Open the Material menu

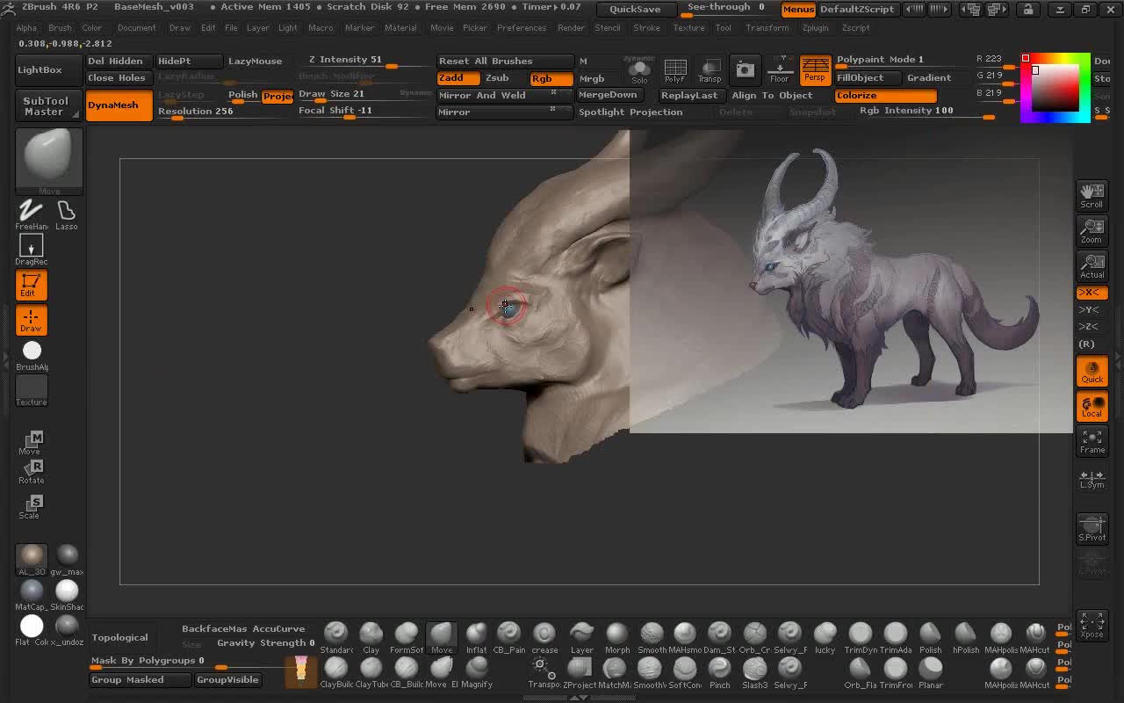(x=400, y=28)
